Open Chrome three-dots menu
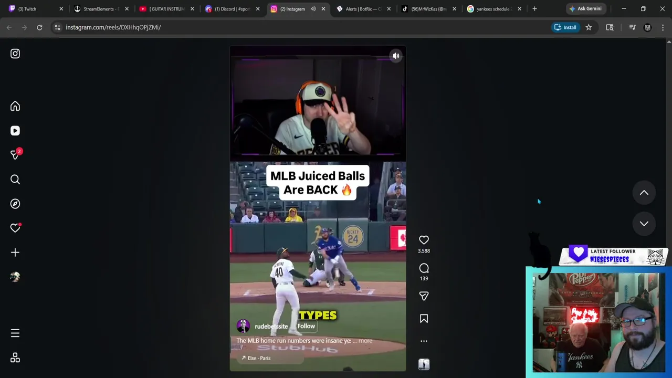672x378 pixels. pyautogui.click(x=663, y=27)
